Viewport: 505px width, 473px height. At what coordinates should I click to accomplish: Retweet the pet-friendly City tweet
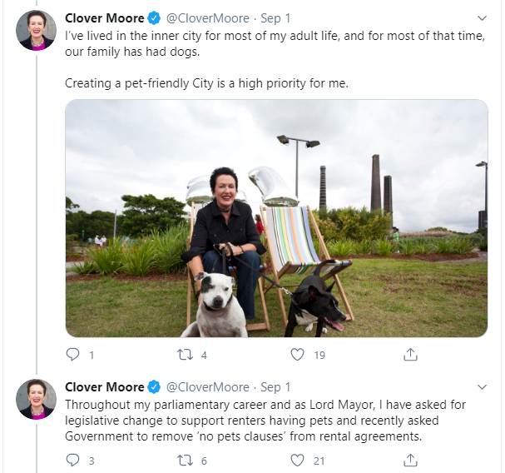[x=186, y=355]
